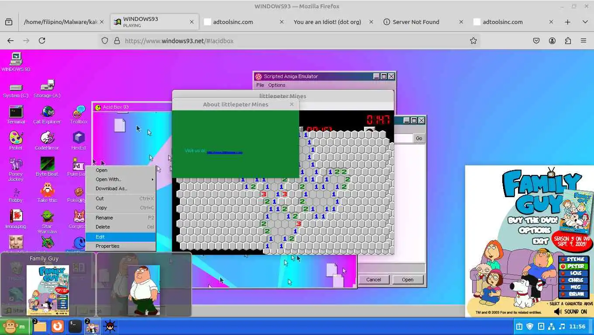Click Open in the file dialog
The height and width of the screenshot is (335, 594).
click(408, 280)
